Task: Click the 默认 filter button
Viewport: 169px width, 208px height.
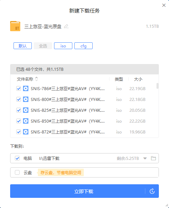Action: [x=23, y=46]
